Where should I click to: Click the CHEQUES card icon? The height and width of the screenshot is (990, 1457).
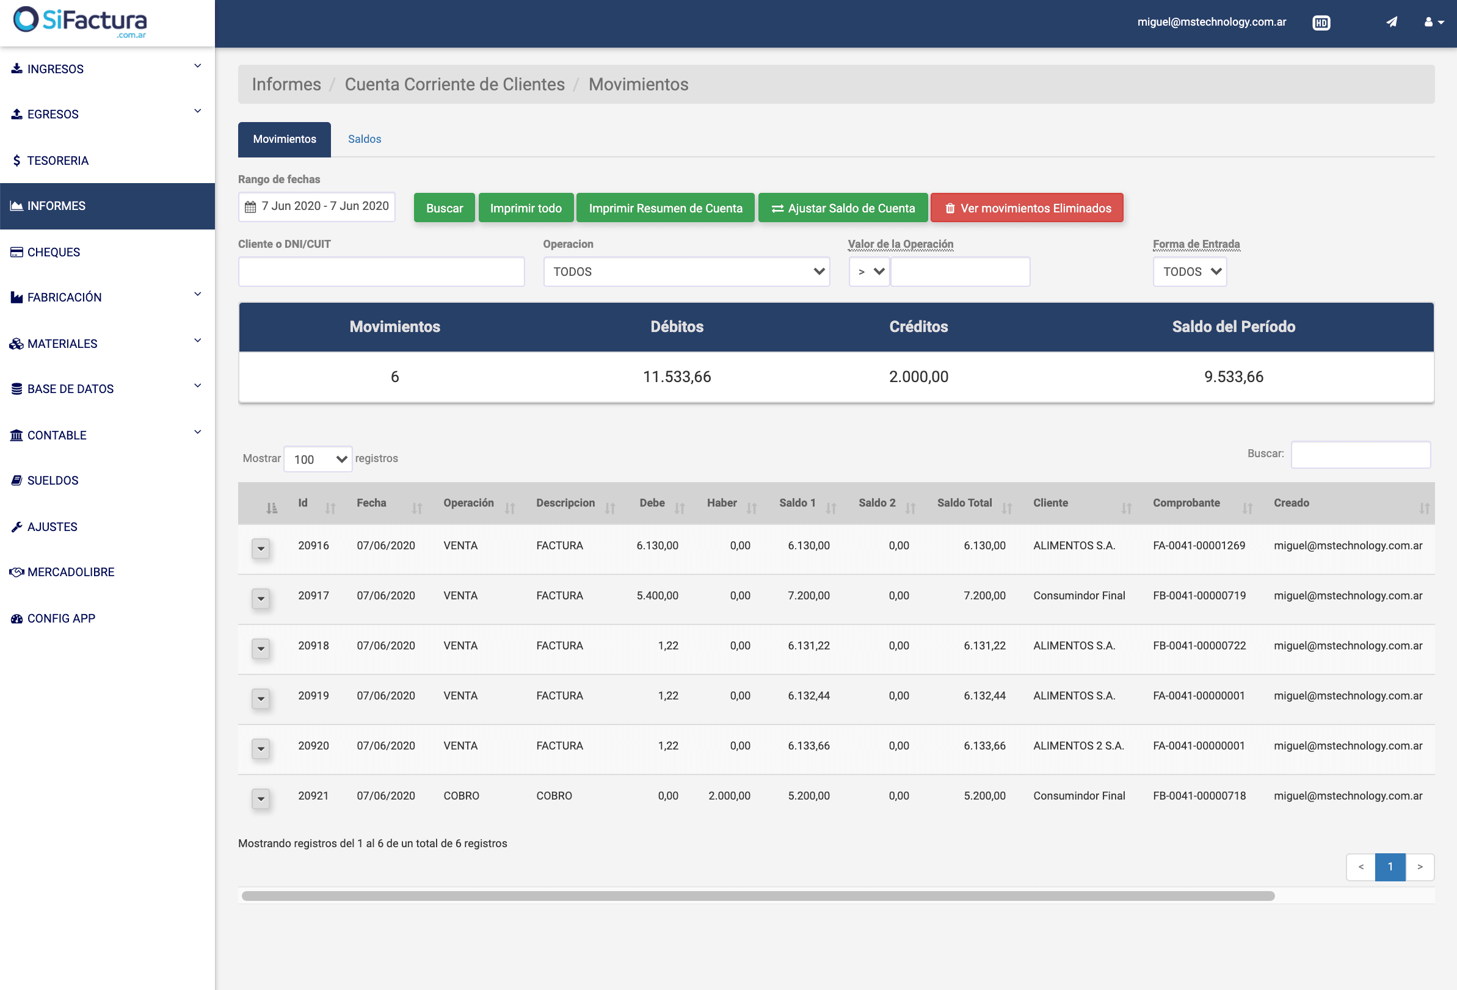[x=17, y=252]
